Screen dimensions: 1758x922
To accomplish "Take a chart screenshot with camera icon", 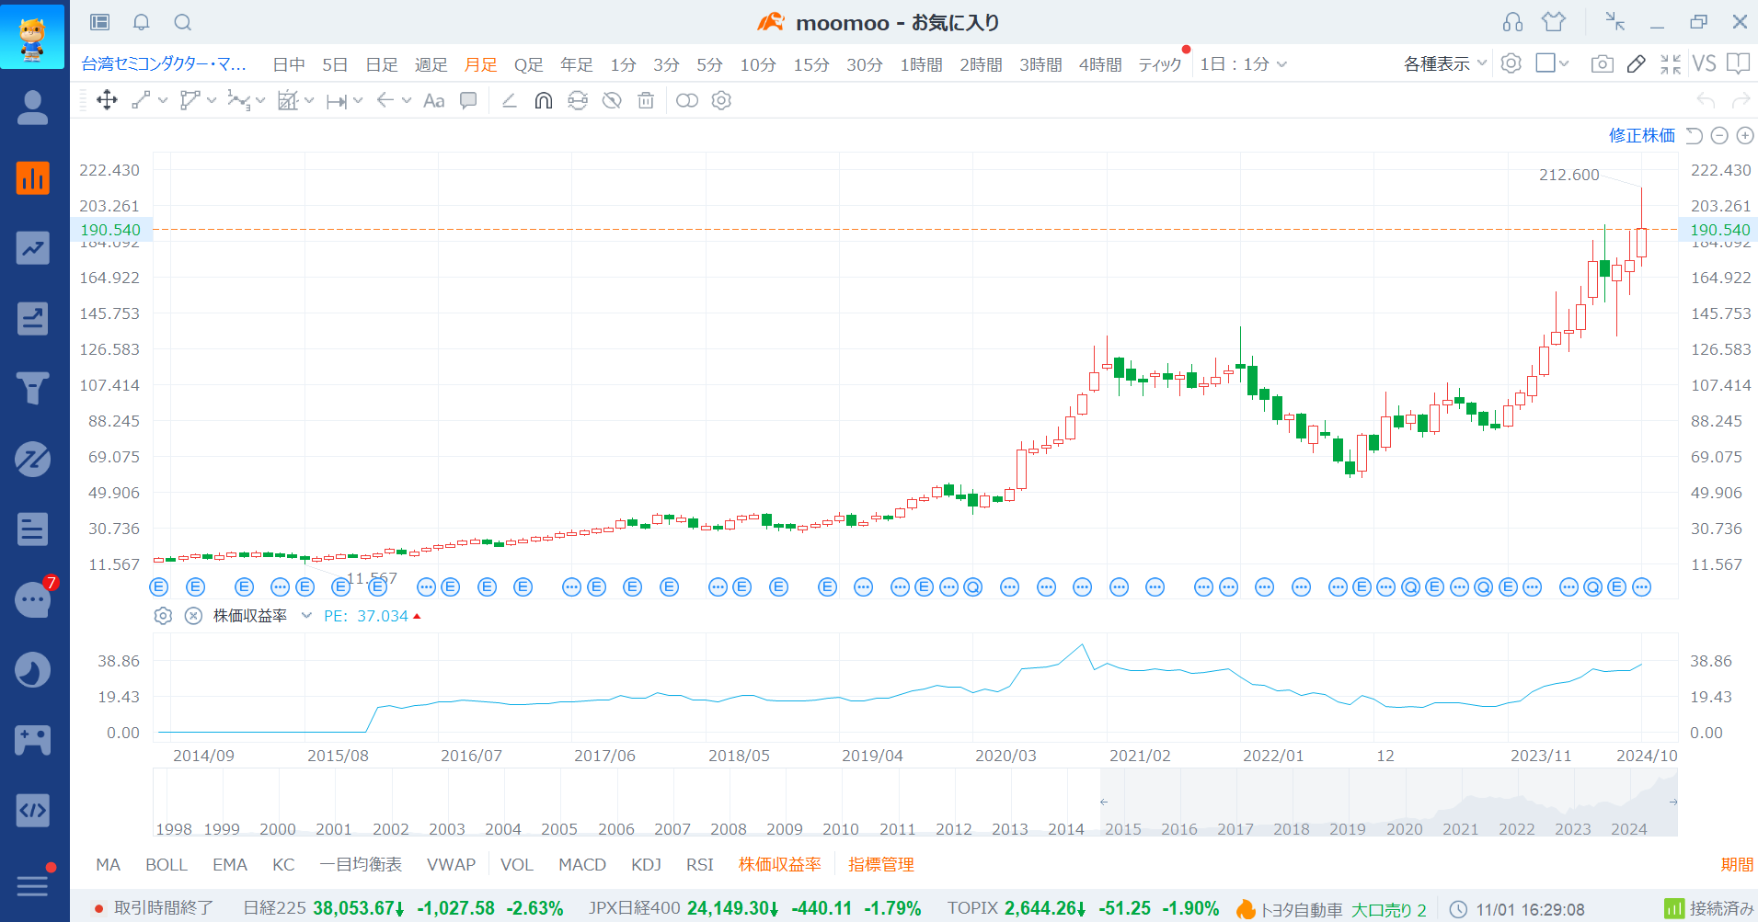I will 1602,63.
